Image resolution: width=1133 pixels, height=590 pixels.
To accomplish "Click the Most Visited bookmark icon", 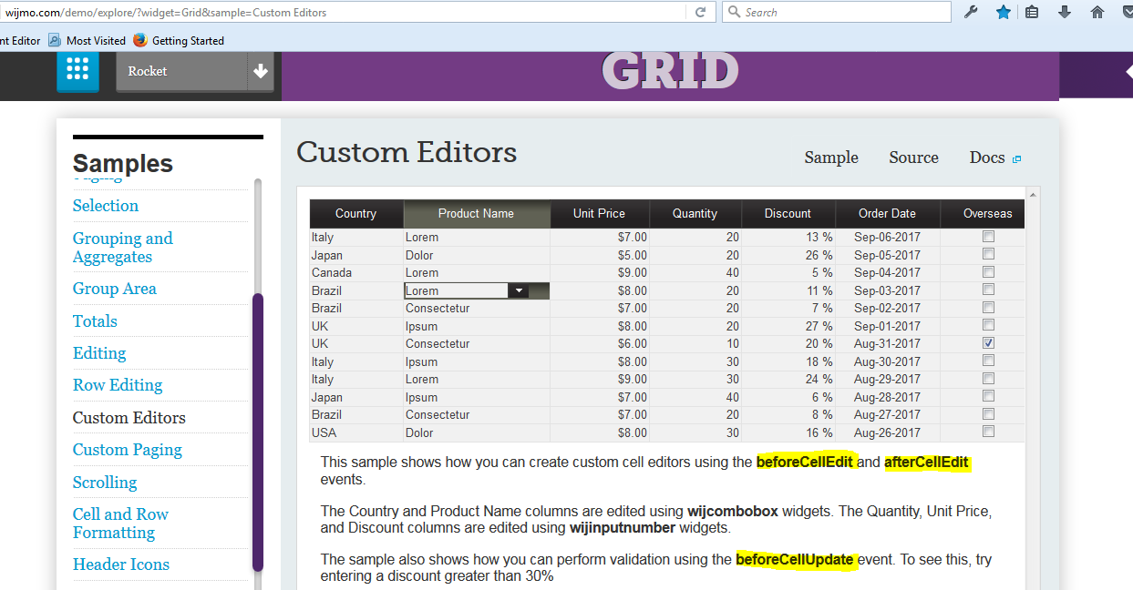I will point(55,40).
